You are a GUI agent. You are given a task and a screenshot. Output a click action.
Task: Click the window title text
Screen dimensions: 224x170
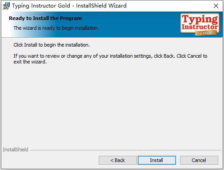tap(69, 6)
